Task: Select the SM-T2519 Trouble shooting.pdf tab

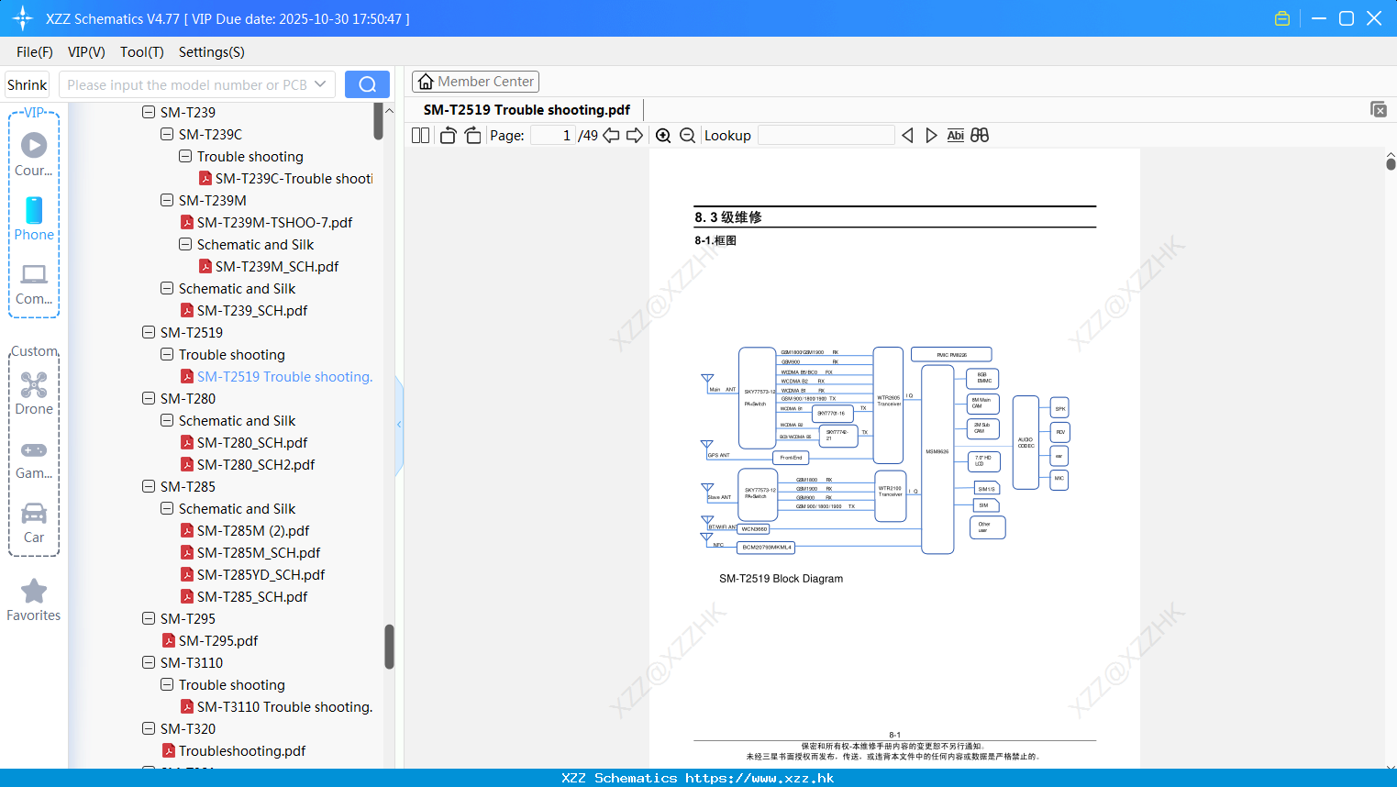Action: click(527, 110)
